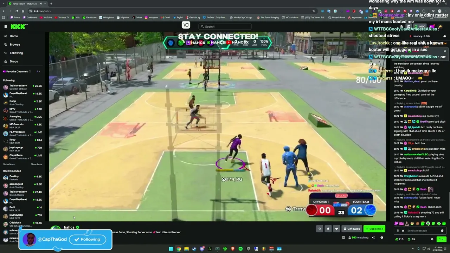Open chat settings gear icon

click(432, 239)
